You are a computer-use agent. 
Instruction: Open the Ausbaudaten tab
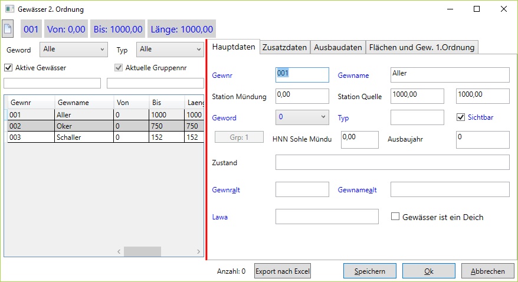point(338,47)
